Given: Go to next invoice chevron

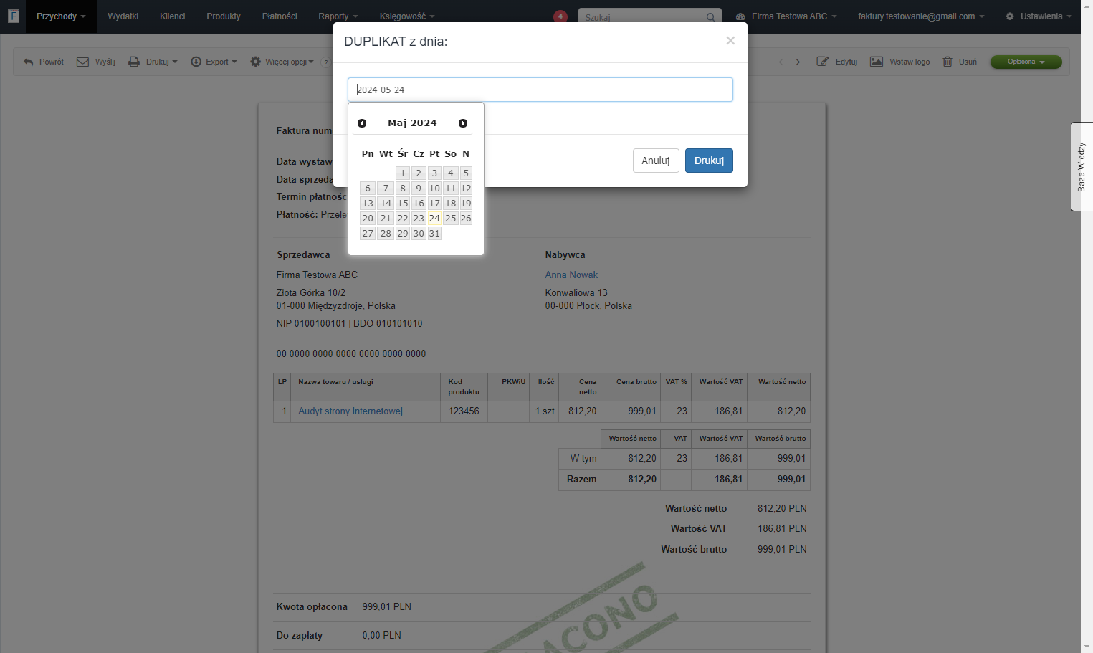Looking at the screenshot, I should click(x=798, y=62).
